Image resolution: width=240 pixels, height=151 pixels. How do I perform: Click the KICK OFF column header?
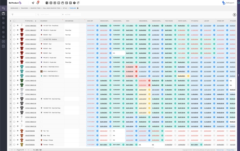click(x=90, y=21)
